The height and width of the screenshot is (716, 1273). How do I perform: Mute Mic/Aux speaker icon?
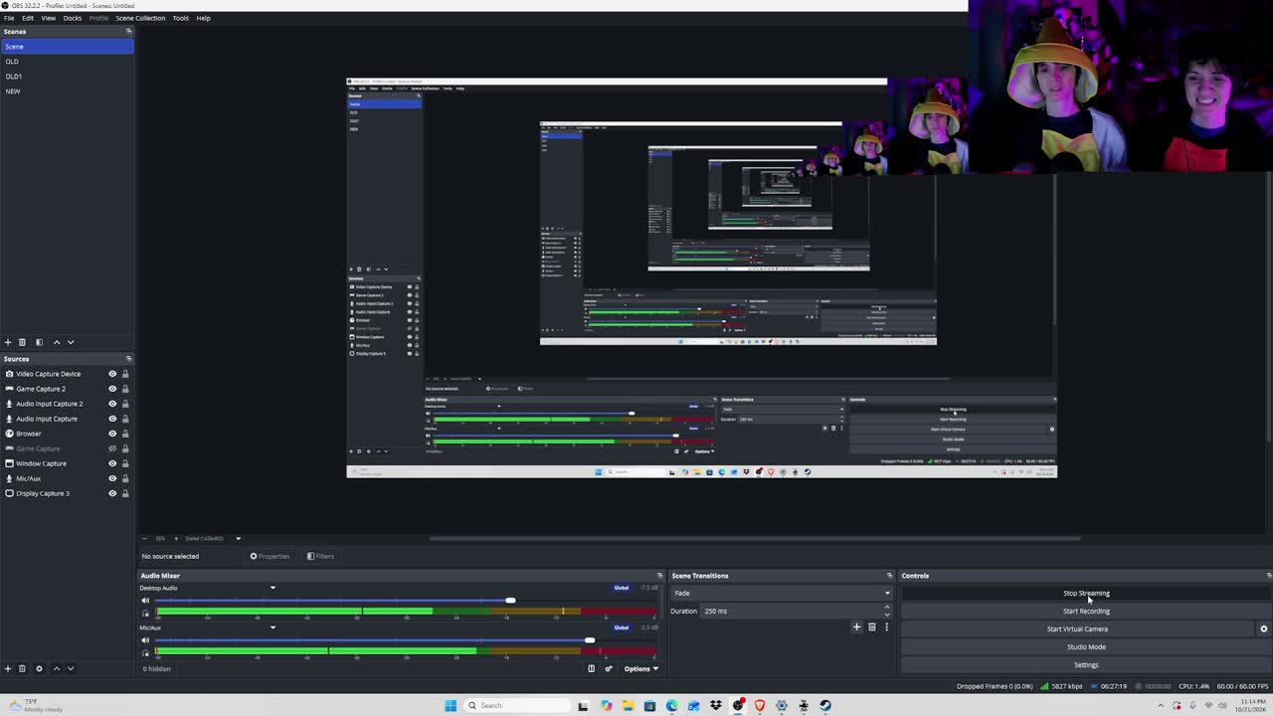click(145, 640)
